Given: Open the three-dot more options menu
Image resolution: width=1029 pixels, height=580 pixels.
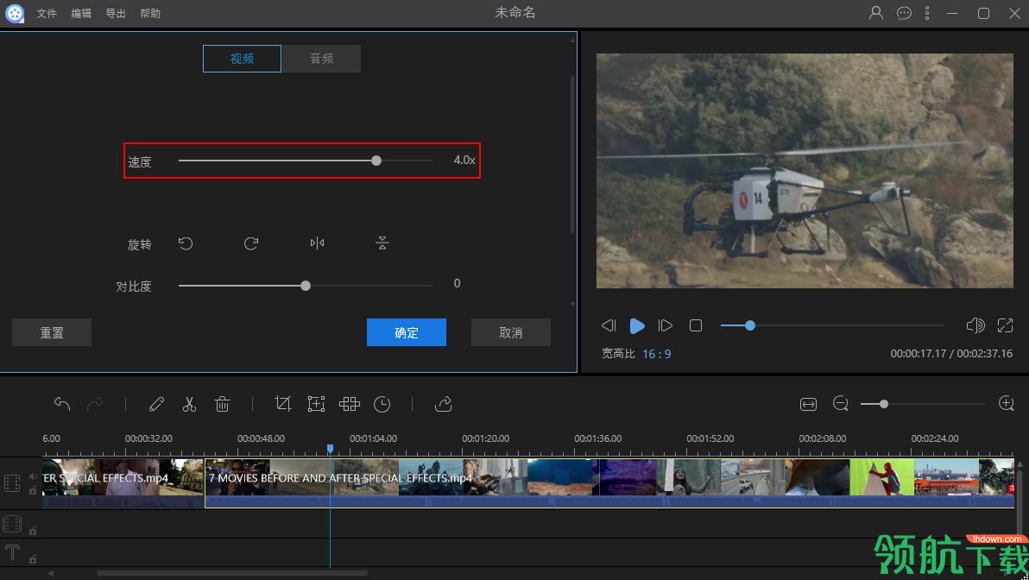Looking at the screenshot, I should [927, 13].
